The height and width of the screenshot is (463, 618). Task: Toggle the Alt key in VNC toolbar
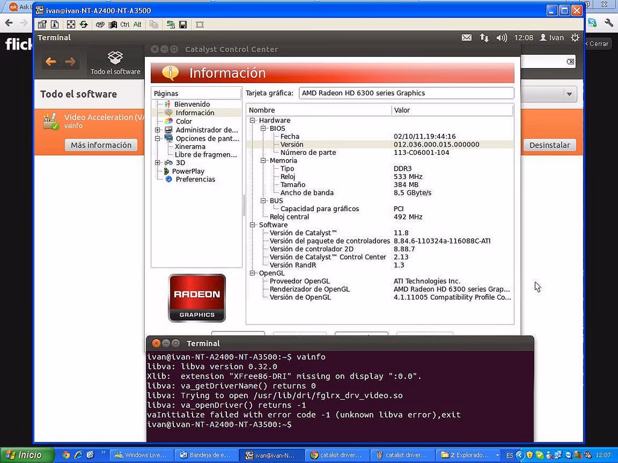point(137,24)
